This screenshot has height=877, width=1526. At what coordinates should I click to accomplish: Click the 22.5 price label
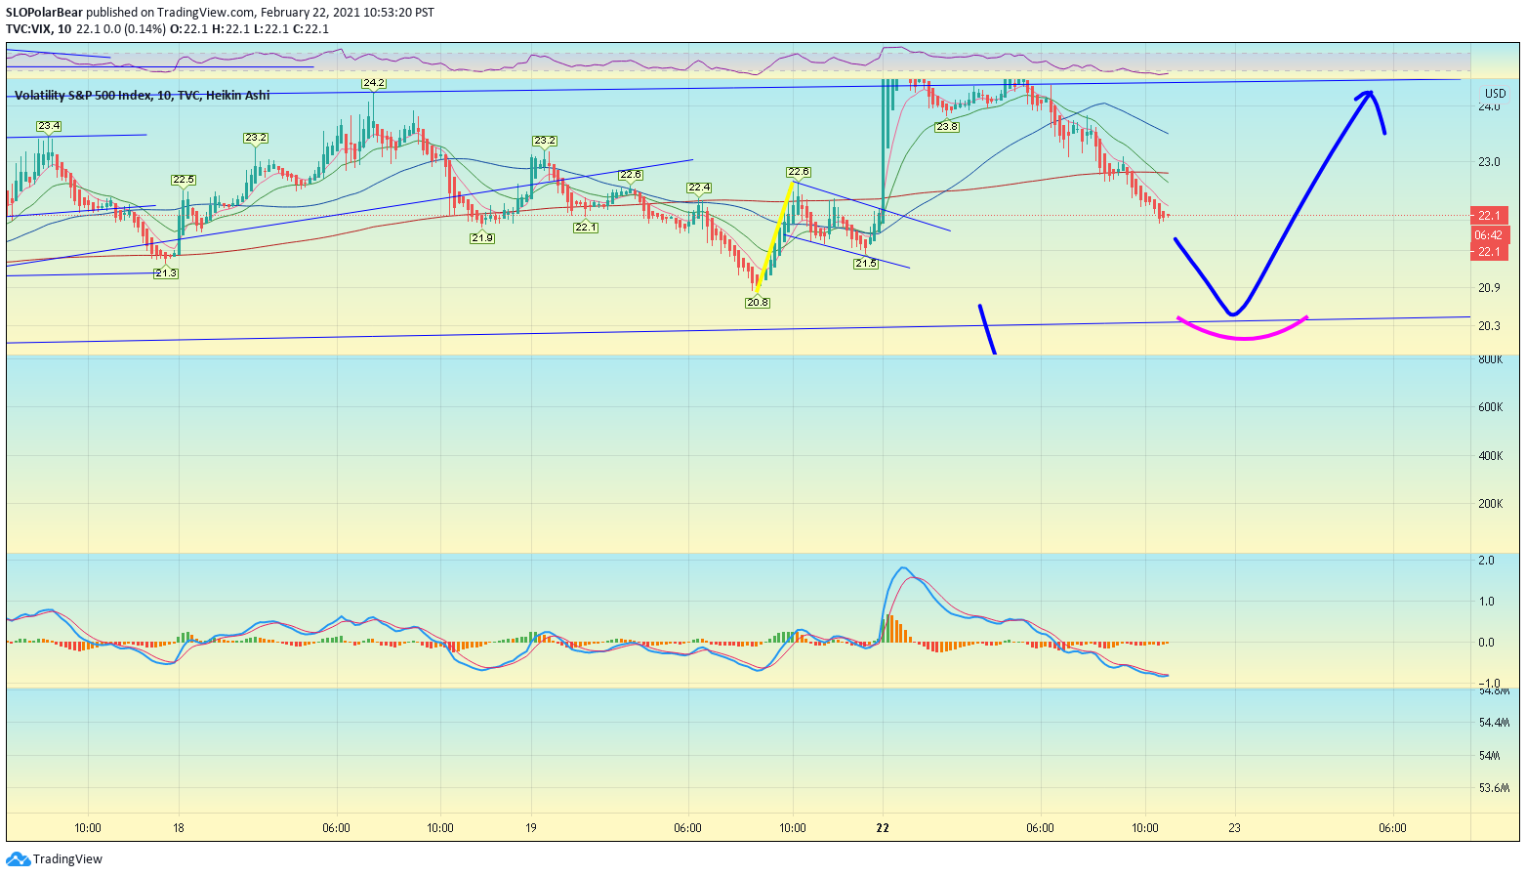[x=184, y=180]
